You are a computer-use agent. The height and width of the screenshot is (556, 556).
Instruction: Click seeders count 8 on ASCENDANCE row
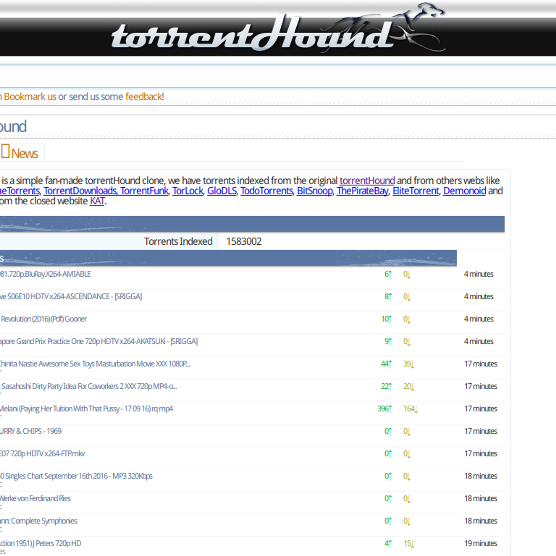click(388, 296)
